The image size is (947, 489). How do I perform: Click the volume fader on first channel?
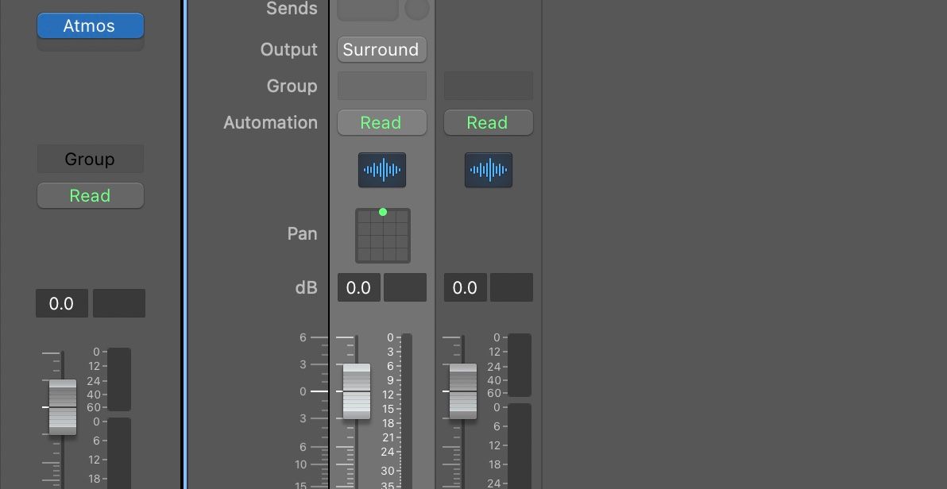coord(356,391)
